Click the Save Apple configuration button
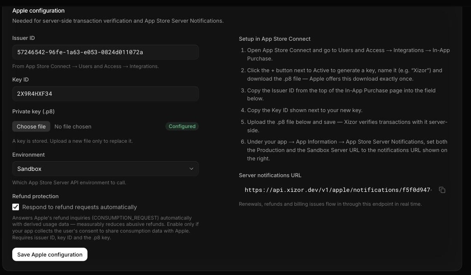 [50, 254]
